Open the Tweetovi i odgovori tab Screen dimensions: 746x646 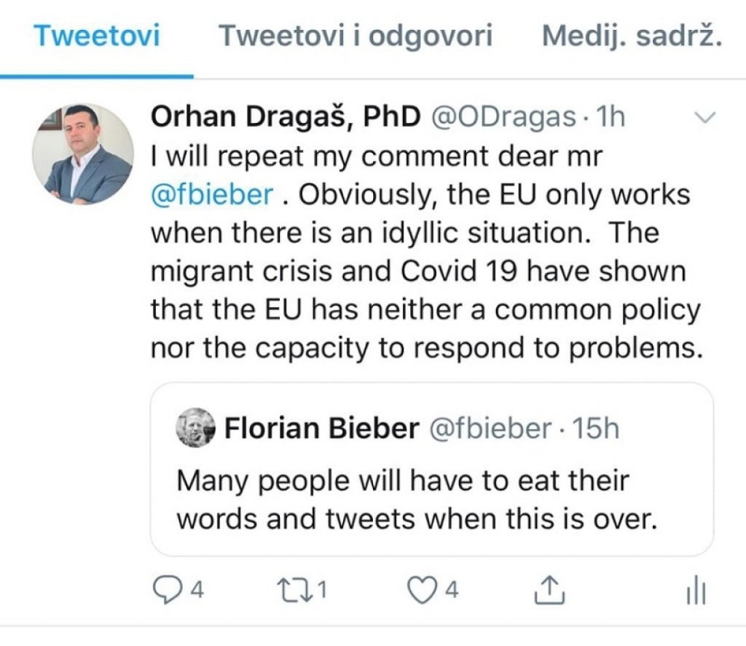coord(356,36)
